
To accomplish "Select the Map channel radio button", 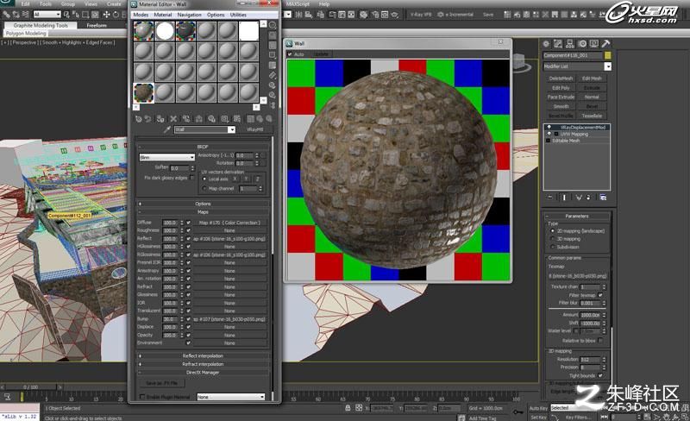I will [x=204, y=188].
